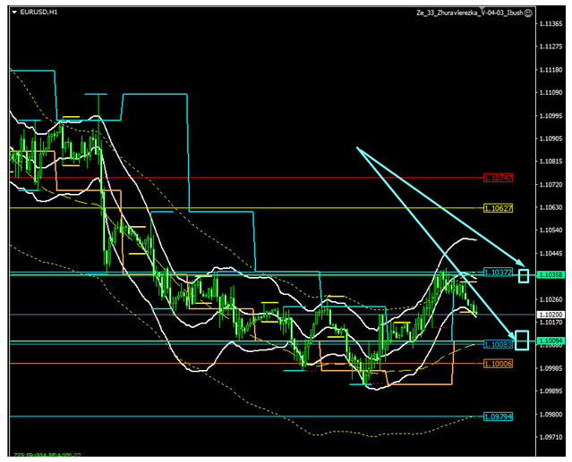Click the small triangle before EURUSD,H1
Viewport: 572px width, 462px height.
[x=13, y=13]
